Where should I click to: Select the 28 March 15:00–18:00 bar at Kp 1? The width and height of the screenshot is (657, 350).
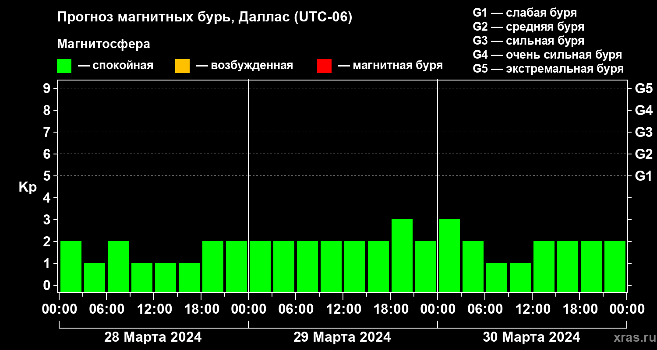pos(189,277)
